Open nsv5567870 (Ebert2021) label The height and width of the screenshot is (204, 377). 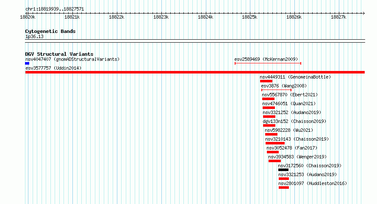click(x=290, y=95)
